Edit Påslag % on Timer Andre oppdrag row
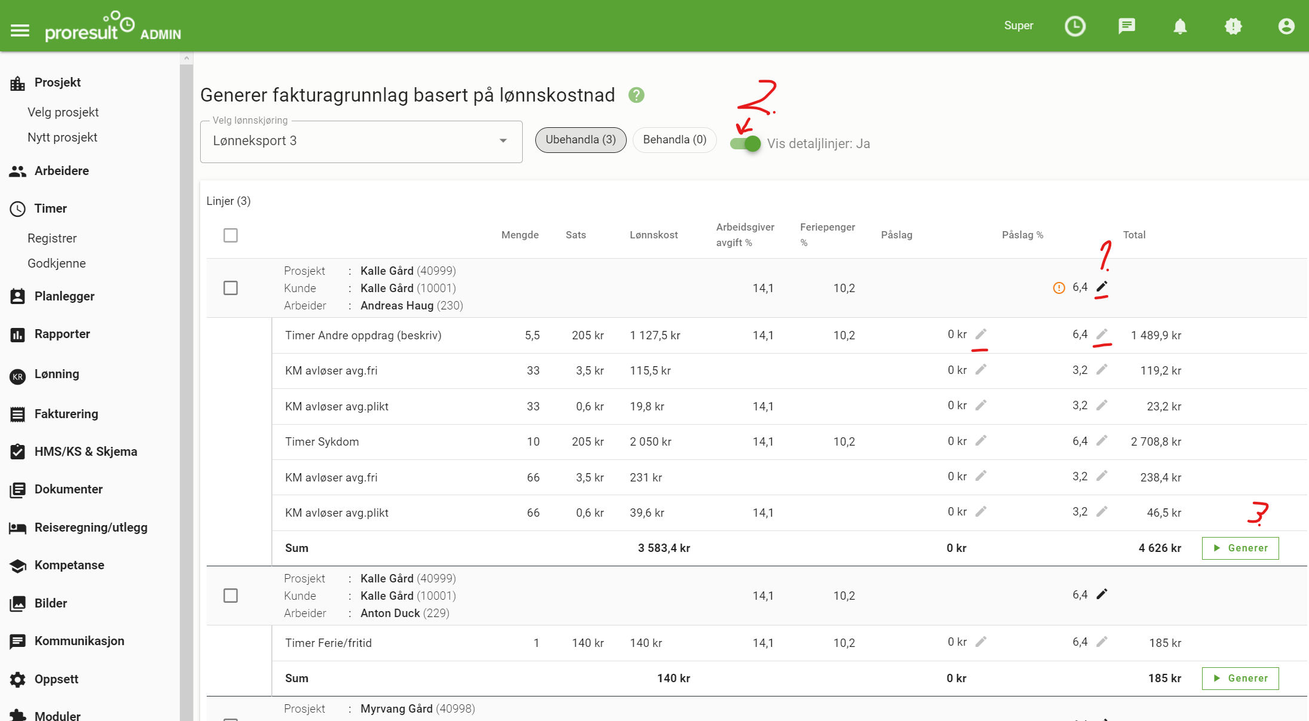Viewport: 1309px width, 721px height. click(x=1102, y=335)
